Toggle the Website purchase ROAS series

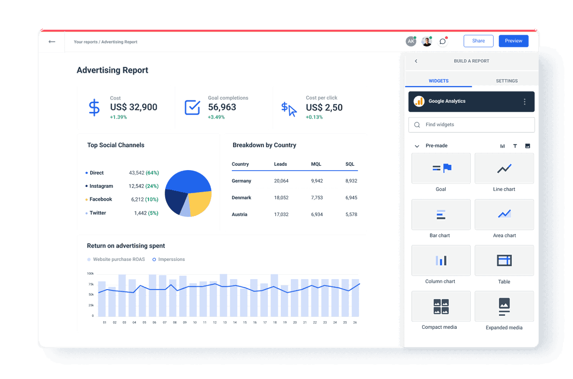[x=116, y=259]
